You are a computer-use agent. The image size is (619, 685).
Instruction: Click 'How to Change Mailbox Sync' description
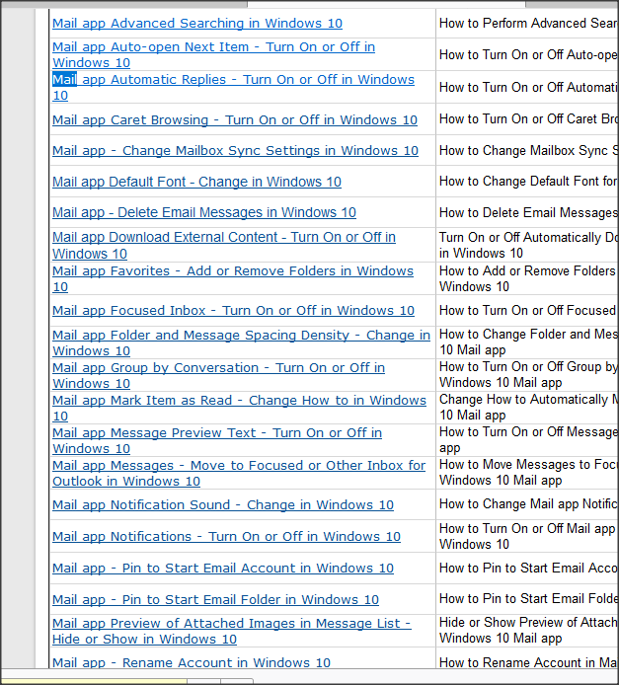tap(528, 151)
